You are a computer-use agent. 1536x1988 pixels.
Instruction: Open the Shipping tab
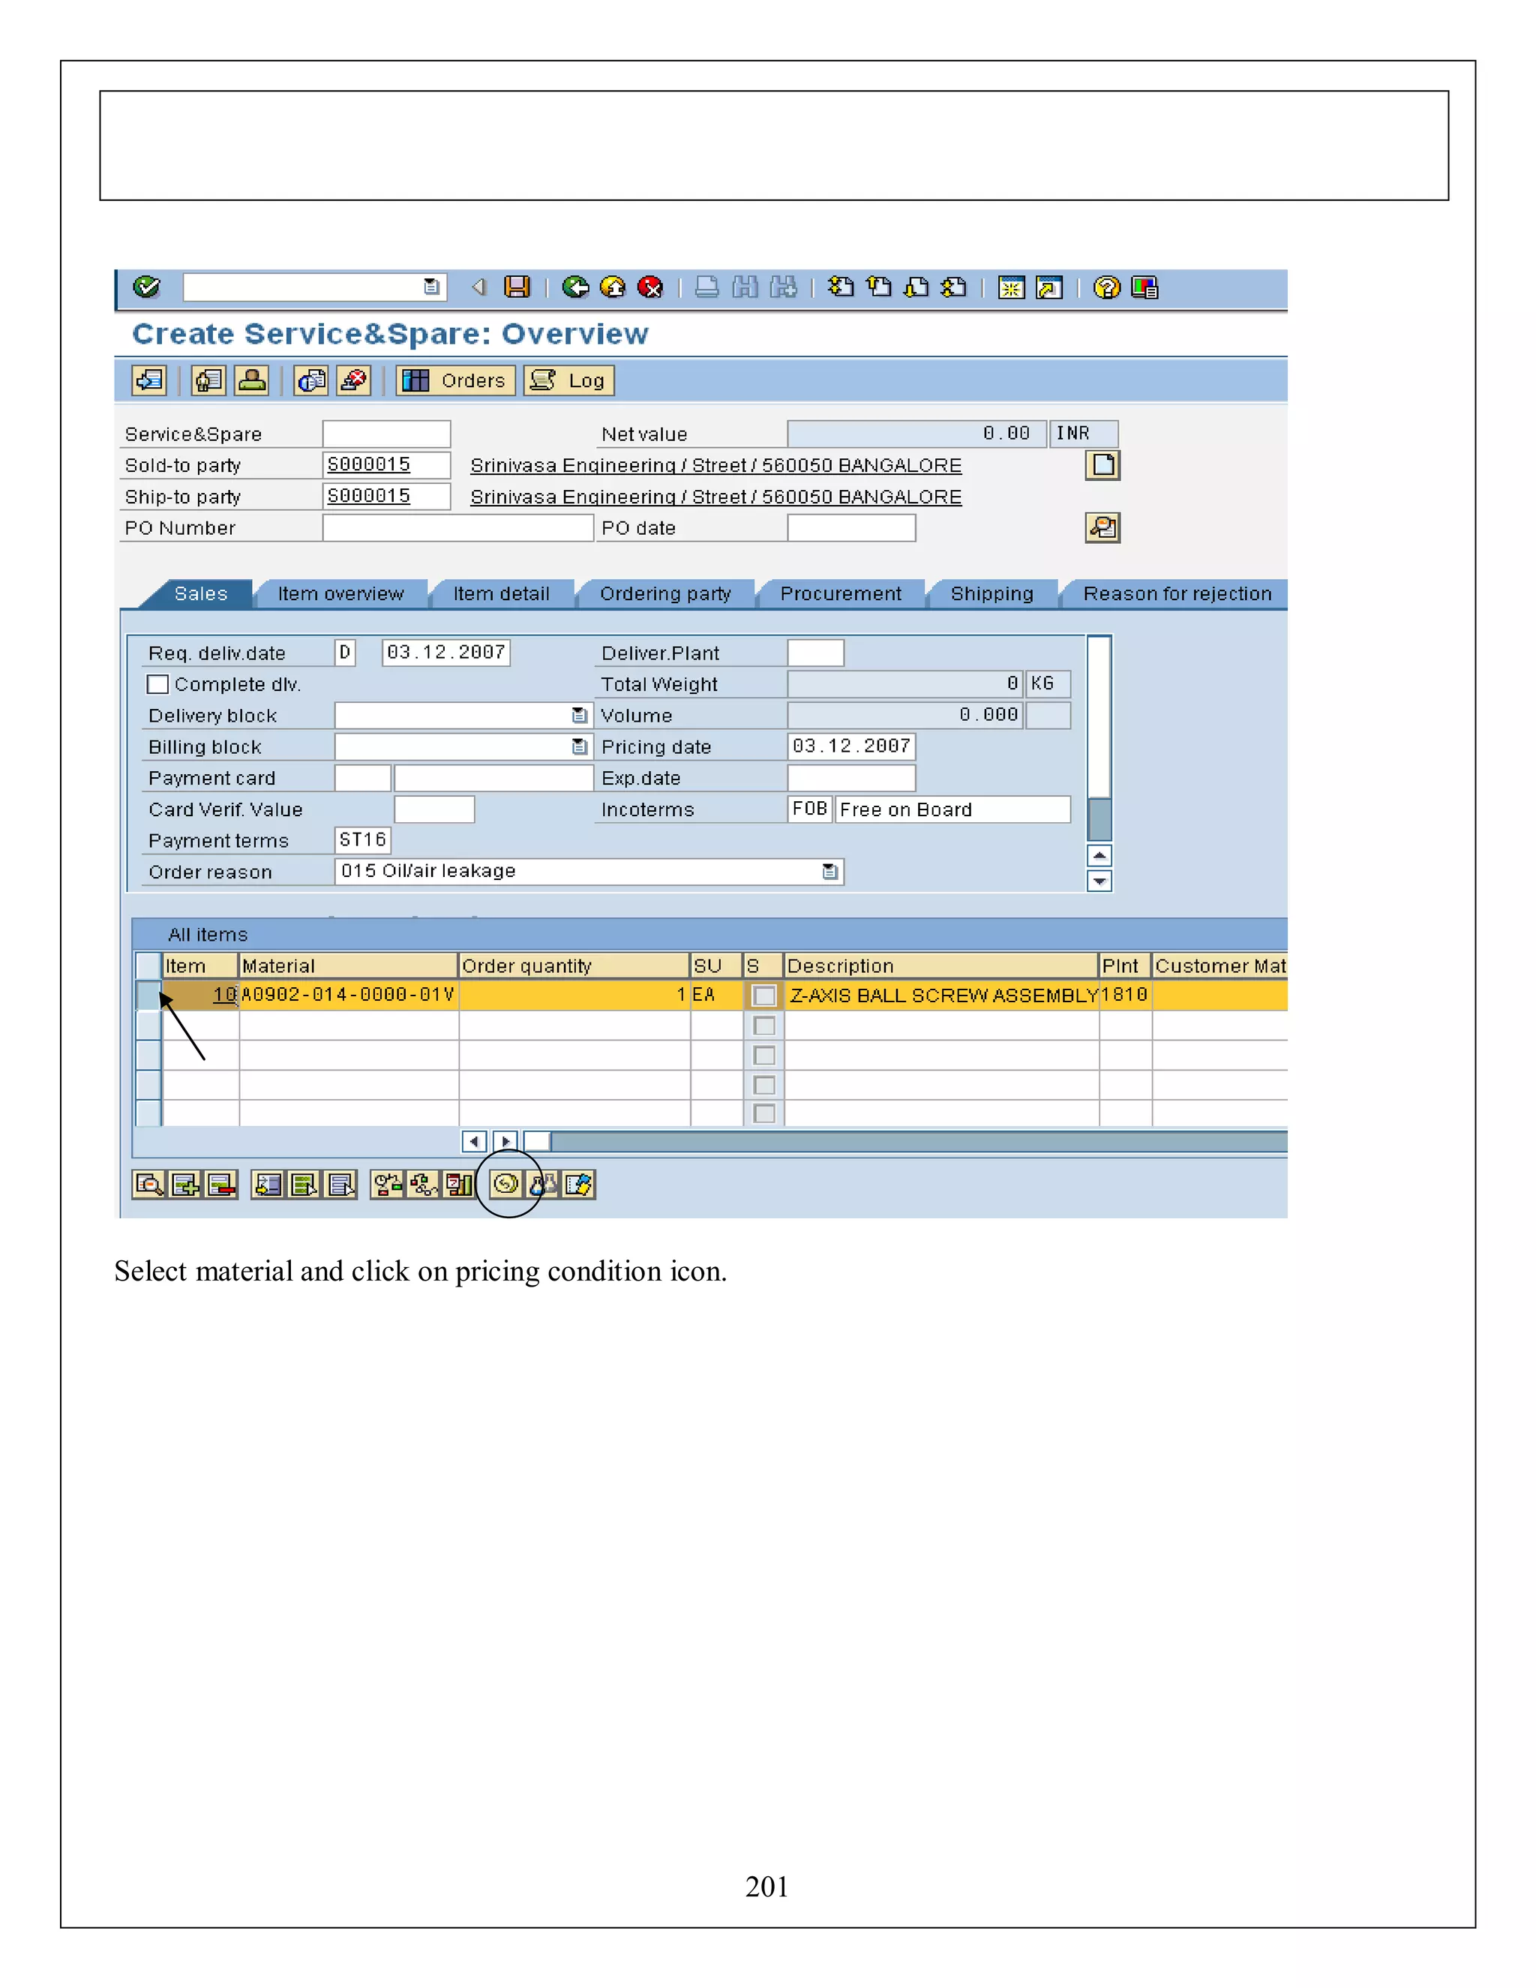pyautogui.click(x=991, y=594)
